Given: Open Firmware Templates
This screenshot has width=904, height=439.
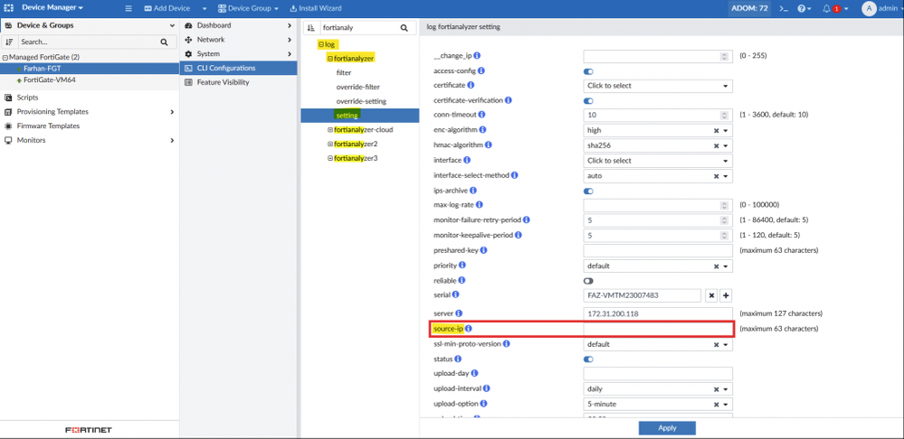Looking at the screenshot, I should [x=48, y=126].
